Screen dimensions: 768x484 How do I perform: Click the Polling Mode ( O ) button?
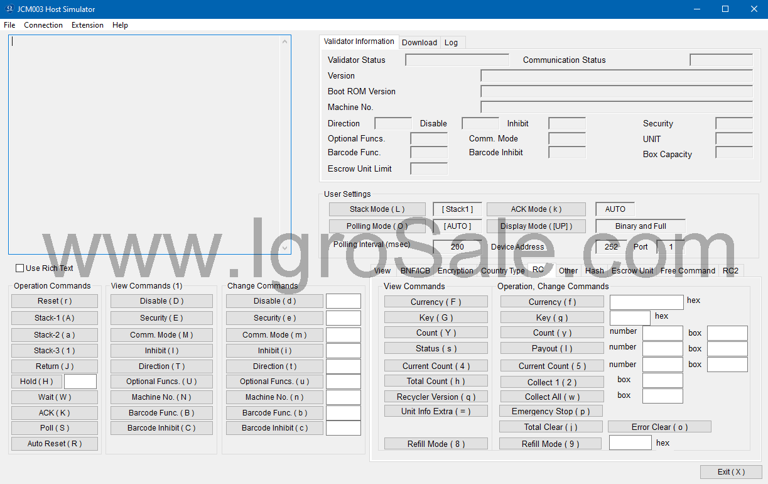[377, 226]
